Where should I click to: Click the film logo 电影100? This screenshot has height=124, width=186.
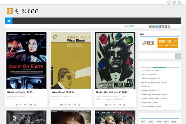[x=23, y=11]
